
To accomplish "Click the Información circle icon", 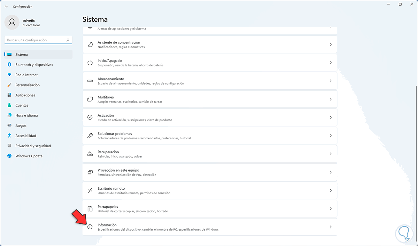I will pyautogui.click(x=90, y=227).
